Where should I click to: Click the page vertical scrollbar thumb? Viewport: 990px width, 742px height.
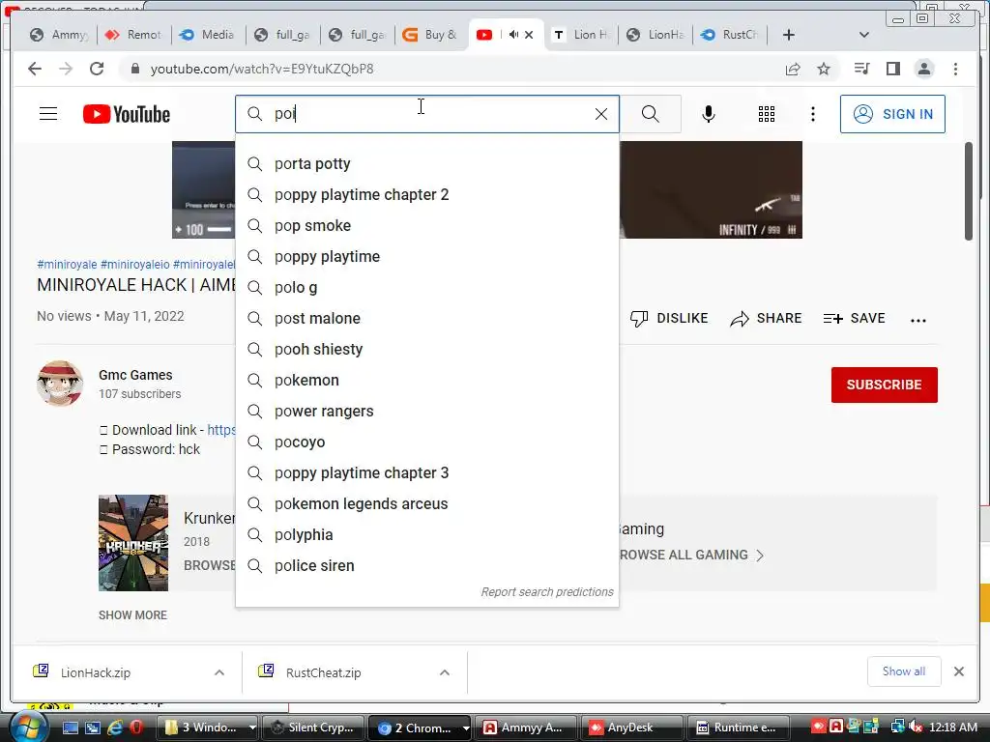click(969, 191)
